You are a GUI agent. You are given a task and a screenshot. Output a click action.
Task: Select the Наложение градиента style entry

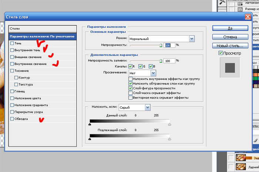(x=28, y=105)
